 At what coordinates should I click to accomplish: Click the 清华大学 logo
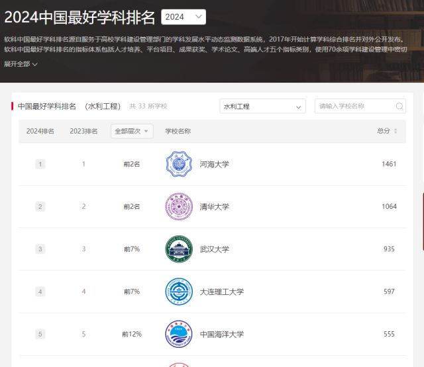pos(179,206)
